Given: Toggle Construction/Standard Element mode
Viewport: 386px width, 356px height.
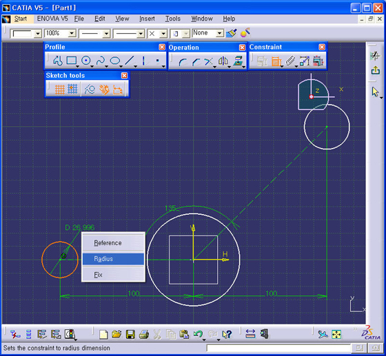Looking at the screenshot, I should [90, 90].
